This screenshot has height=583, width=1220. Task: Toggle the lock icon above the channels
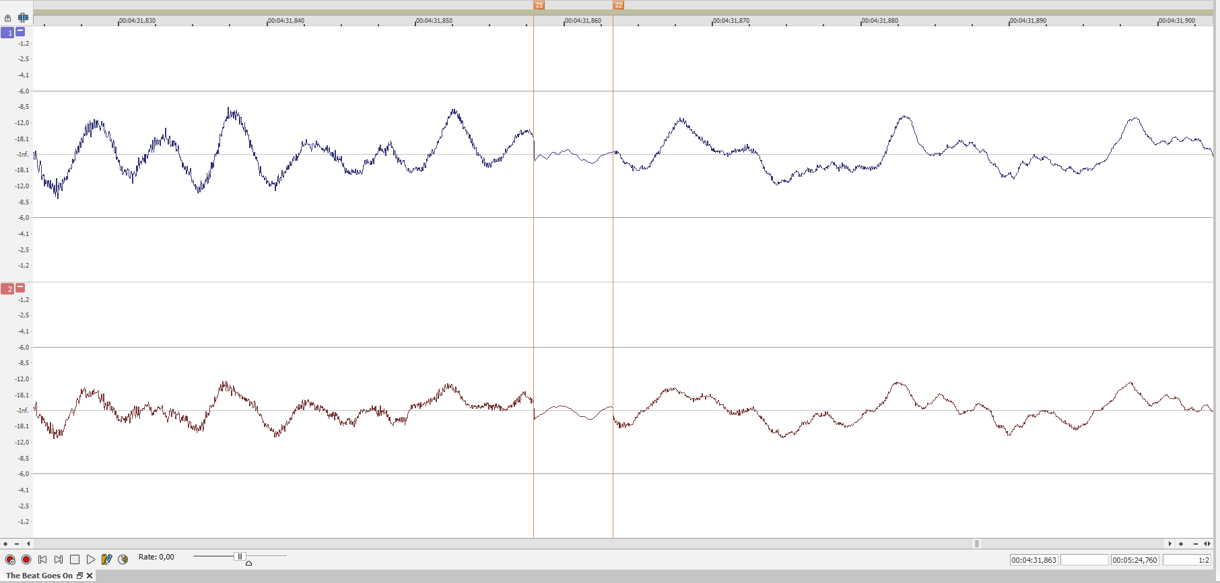8,18
